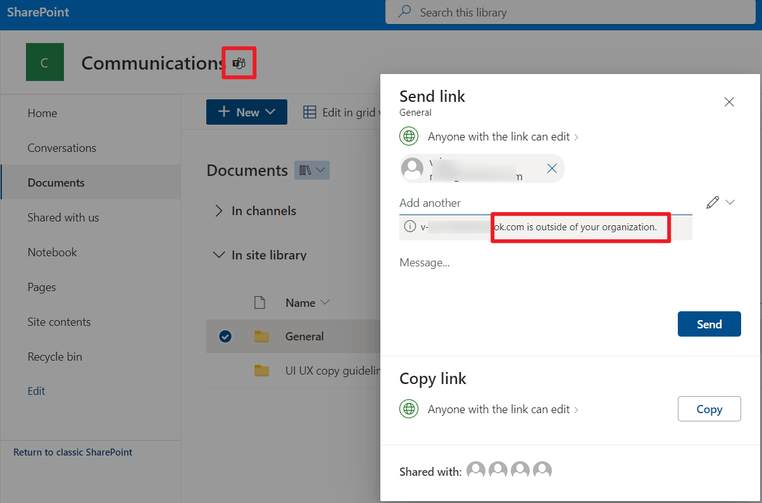Open the Microsoft Teams icon beside Communications
762x503 pixels.
pos(239,63)
